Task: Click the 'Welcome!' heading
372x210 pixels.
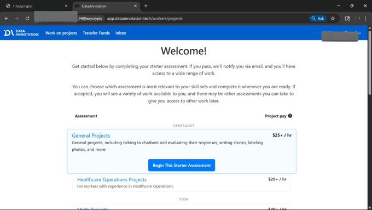Action: [184, 51]
